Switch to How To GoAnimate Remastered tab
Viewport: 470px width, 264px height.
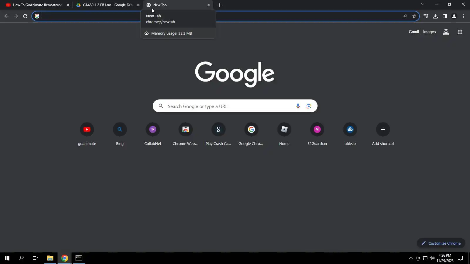pos(37,5)
